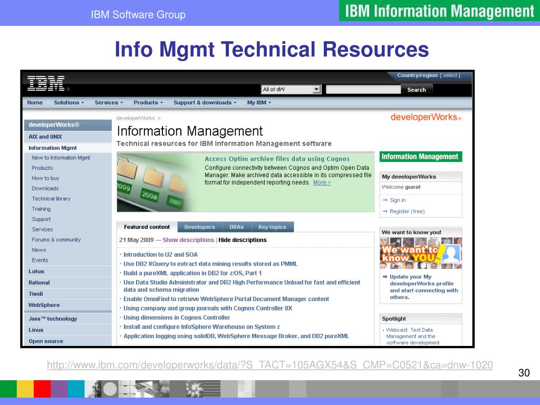Open 'Using dimensions in Cognos Controller'
Viewport: 540px width, 405px height.
click(177, 318)
